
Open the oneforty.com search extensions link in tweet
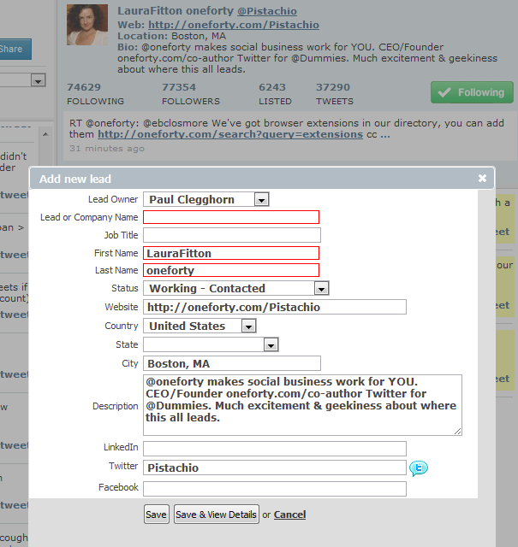pyautogui.click(x=230, y=134)
